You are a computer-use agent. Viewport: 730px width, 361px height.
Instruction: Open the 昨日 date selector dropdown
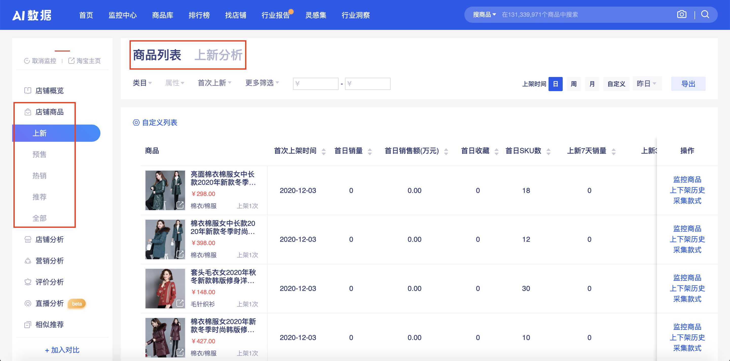[646, 83]
